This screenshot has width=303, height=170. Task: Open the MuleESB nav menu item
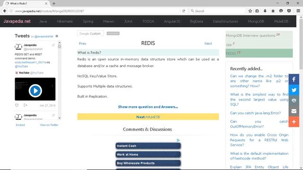tap(281, 21)
